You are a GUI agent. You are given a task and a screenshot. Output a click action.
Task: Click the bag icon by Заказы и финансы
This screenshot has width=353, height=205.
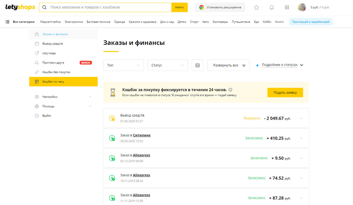click(37, 34)
